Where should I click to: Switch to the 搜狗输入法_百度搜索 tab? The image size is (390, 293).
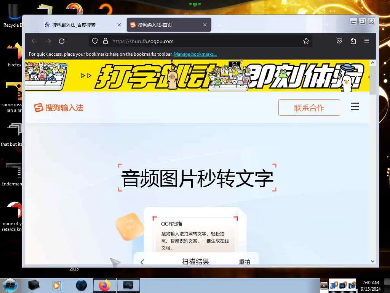(83, 25)
